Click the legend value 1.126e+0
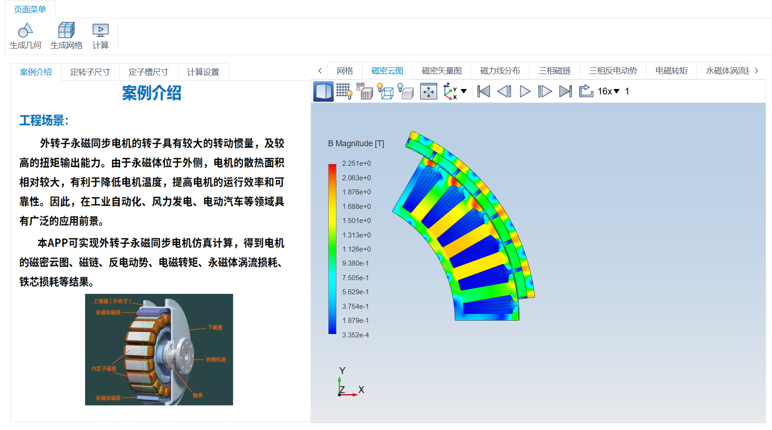The image size is (772, 430). (356, 249)
